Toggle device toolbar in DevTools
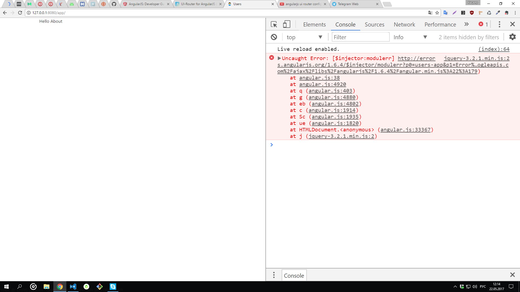Screen dimensions: 520x292 [x=287, y=24]
